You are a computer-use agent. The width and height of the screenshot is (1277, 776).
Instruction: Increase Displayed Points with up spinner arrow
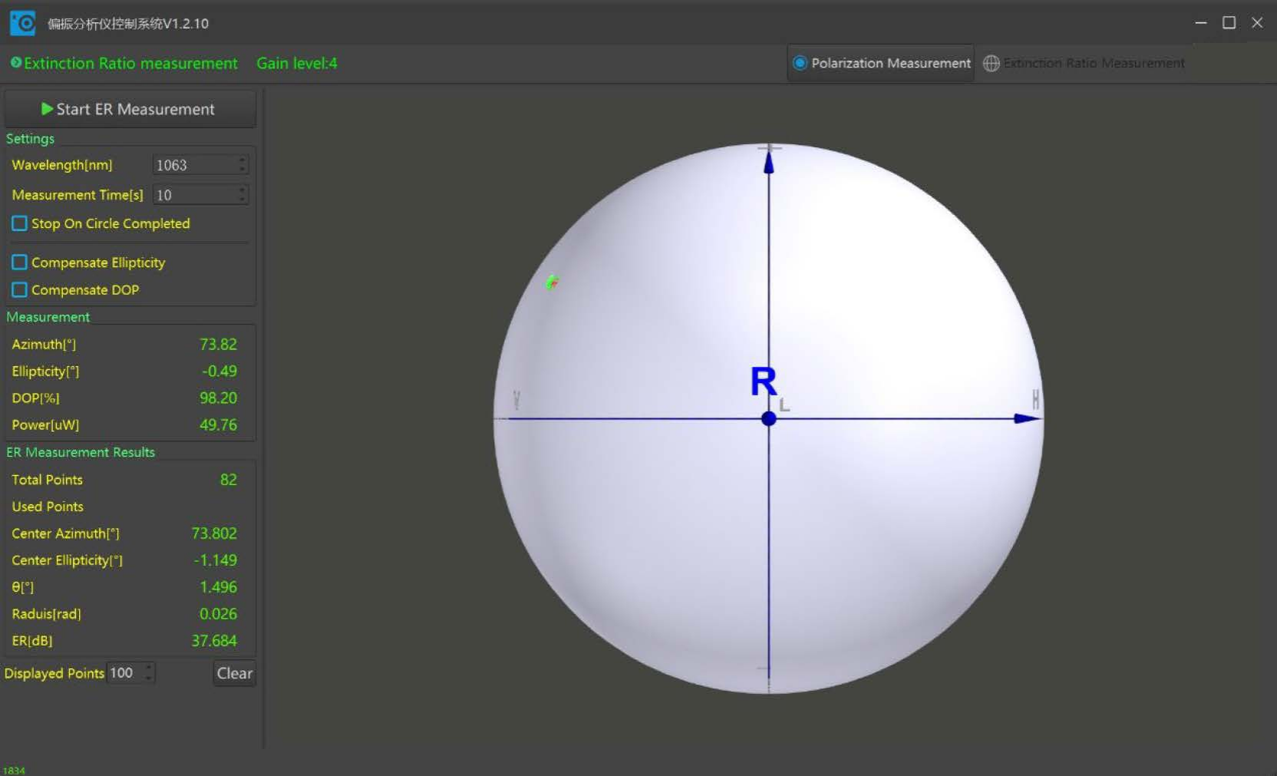149,668
